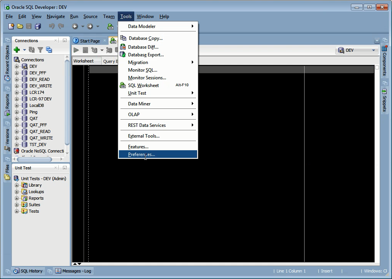Select the Oracle NoSQL Connections node
This screenshot has height=279, width=392.
coord(43,151)
